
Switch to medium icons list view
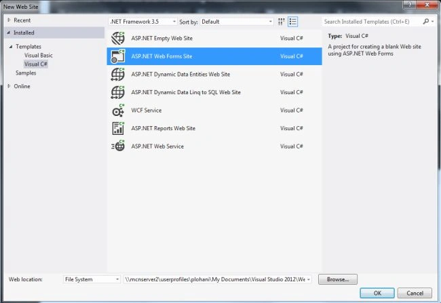tap(293, 22)
